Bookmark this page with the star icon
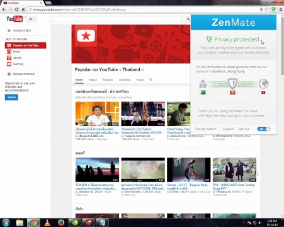This screenshot has width=284, height=227. [x=266, y=9]
